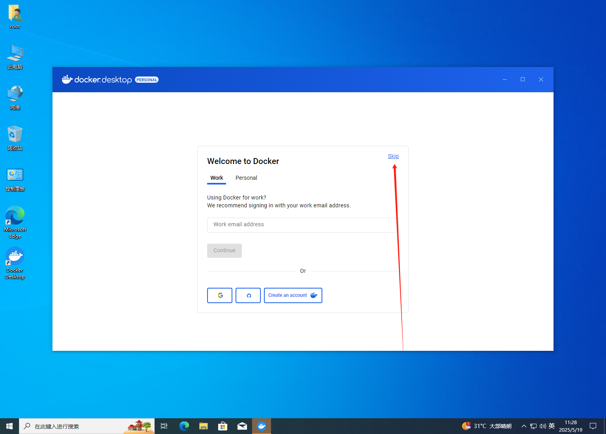Open Microsoft Store from the taskbar
This screenshot has height=434, width=606.
223,426
